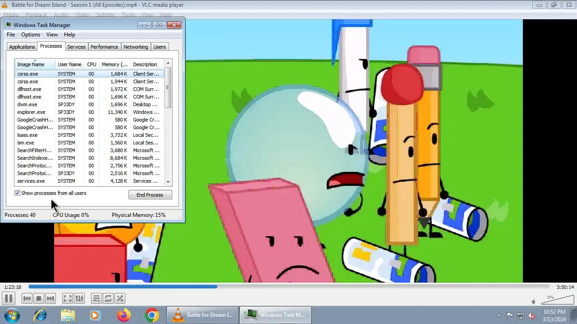
Task: Select the dwm.exe process row
Action: click(x=89, y=104)
